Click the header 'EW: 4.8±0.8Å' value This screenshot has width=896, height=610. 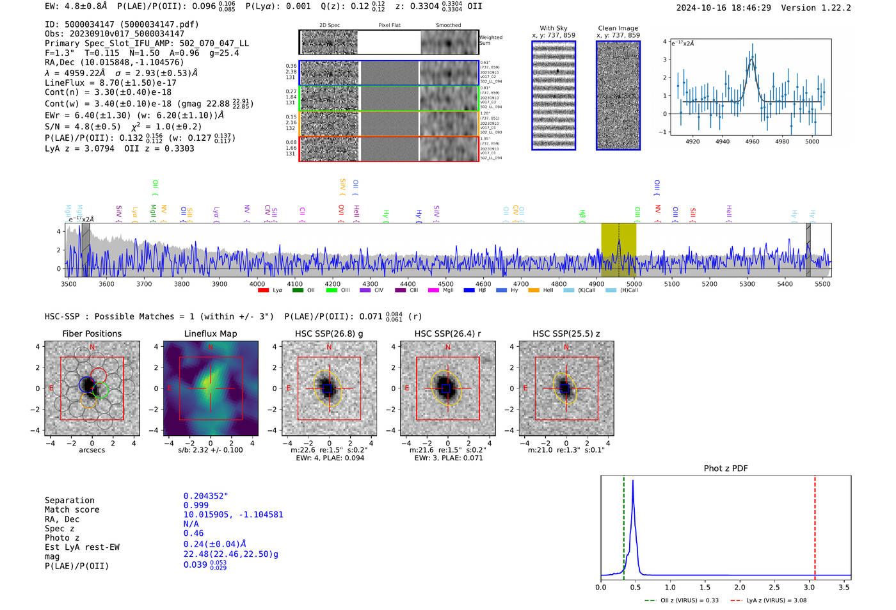click(76, 6)
